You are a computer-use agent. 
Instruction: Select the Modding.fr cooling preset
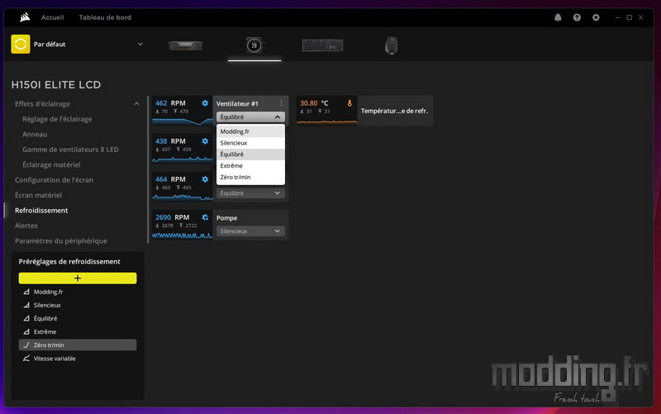tap(78, 292)
